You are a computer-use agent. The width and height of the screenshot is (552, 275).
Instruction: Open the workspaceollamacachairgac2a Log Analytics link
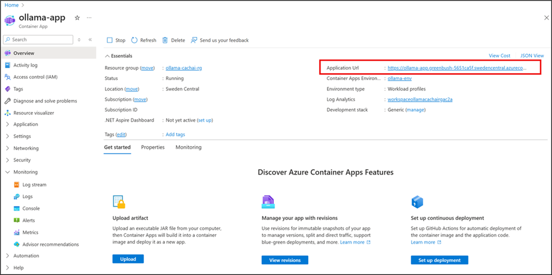tap(420, 99)
